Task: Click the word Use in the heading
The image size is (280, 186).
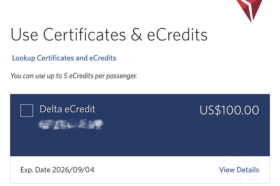Action: tap(23, 35)
